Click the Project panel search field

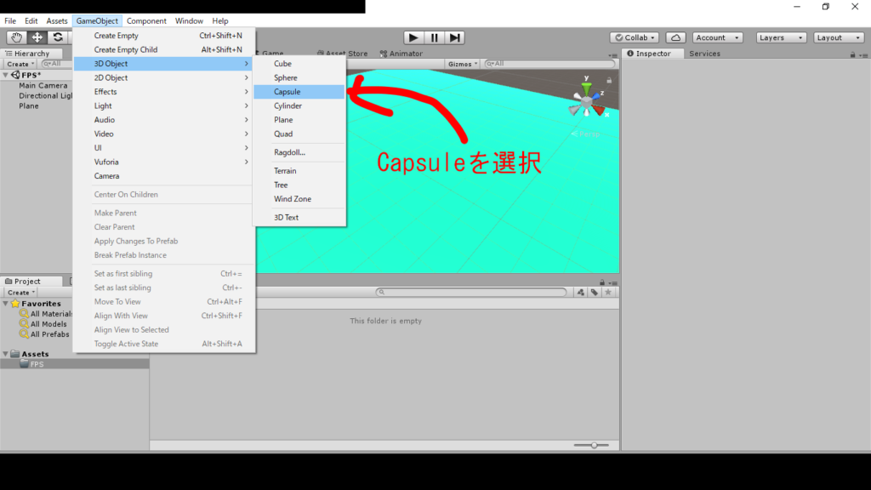(472, 292)
